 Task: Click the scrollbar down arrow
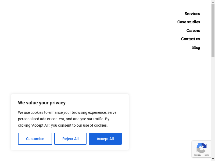coord(213,159)
